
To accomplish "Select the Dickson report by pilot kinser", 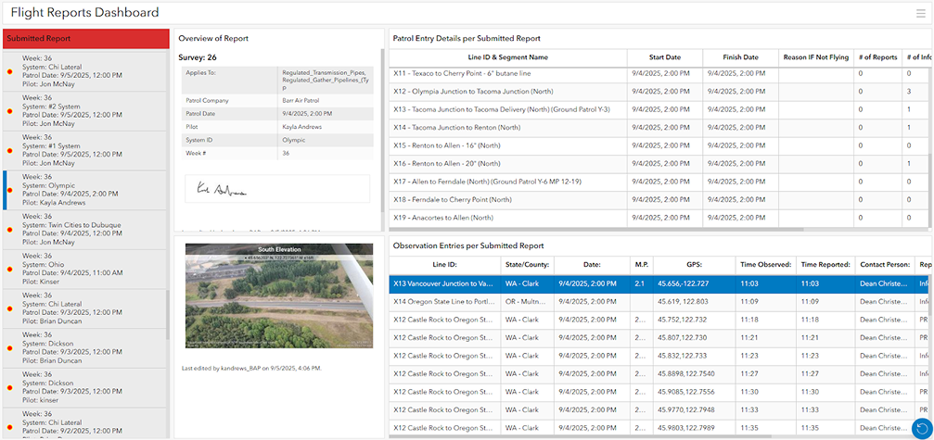I will (x=86, y=388).
